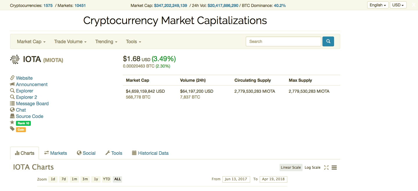Image resolution: width=418 pixels, height=191 pixels.
Task: Click the From date field Jun 13, 2017
Action: point(236,179)
